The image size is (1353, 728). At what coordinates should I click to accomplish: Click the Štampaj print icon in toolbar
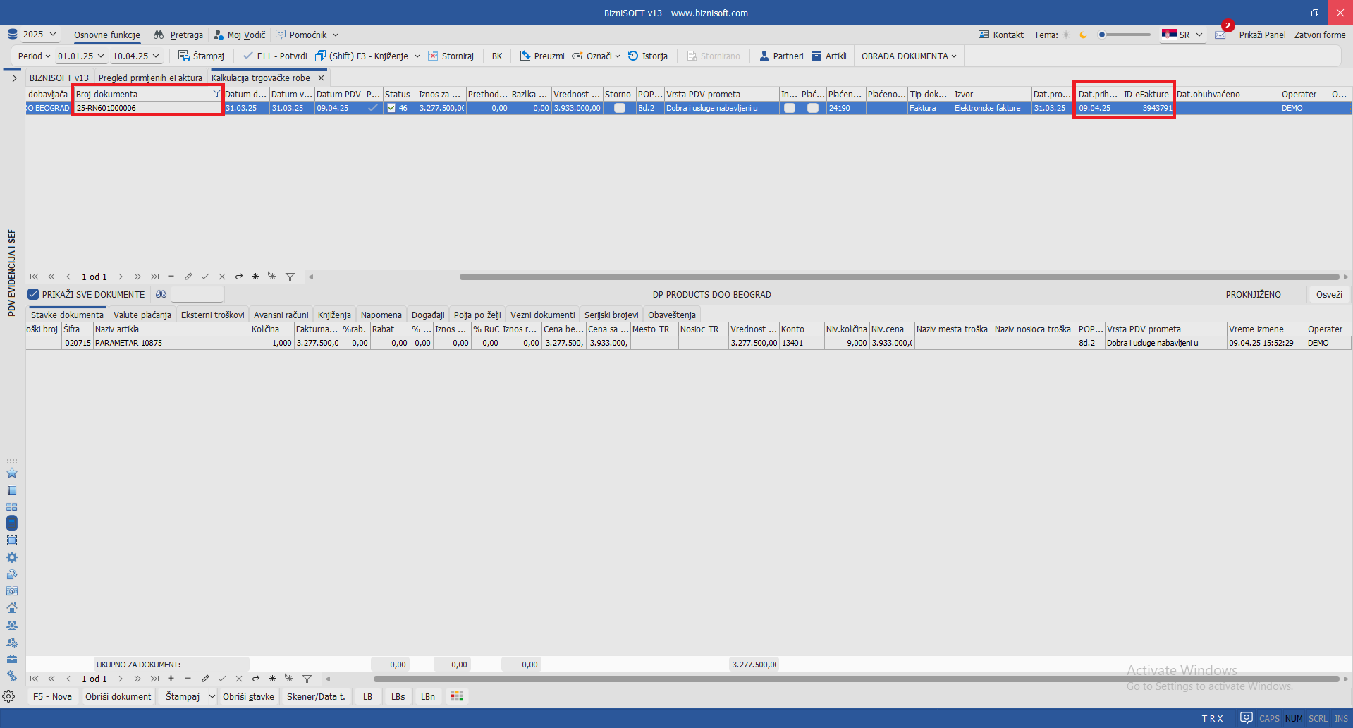184,56
